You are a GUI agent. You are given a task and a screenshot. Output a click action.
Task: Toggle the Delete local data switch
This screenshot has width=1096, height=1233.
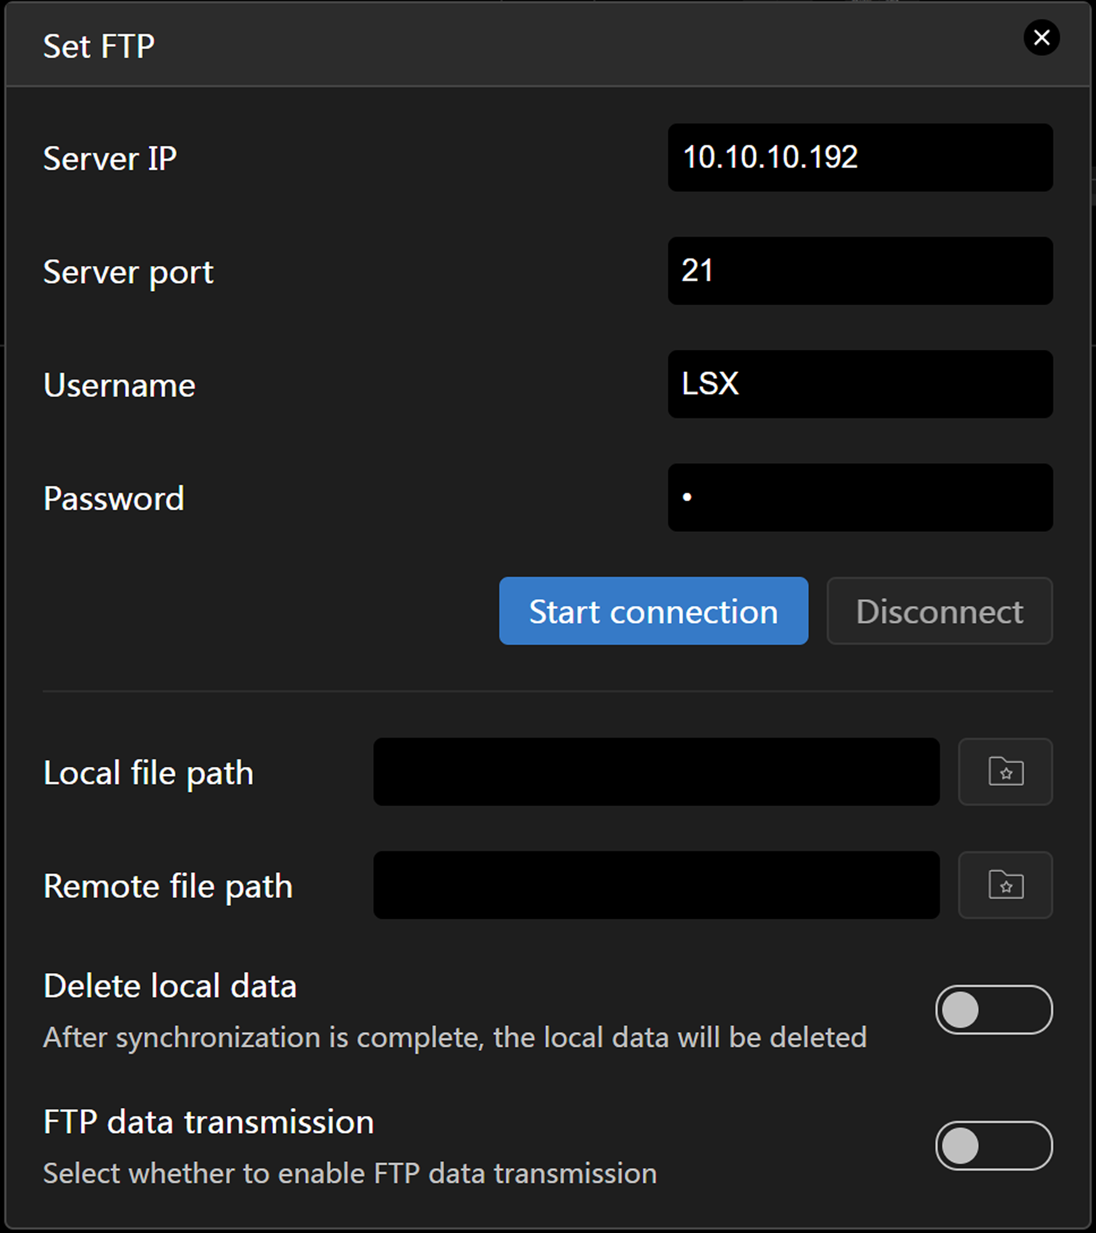click(x=993, y=1010)
